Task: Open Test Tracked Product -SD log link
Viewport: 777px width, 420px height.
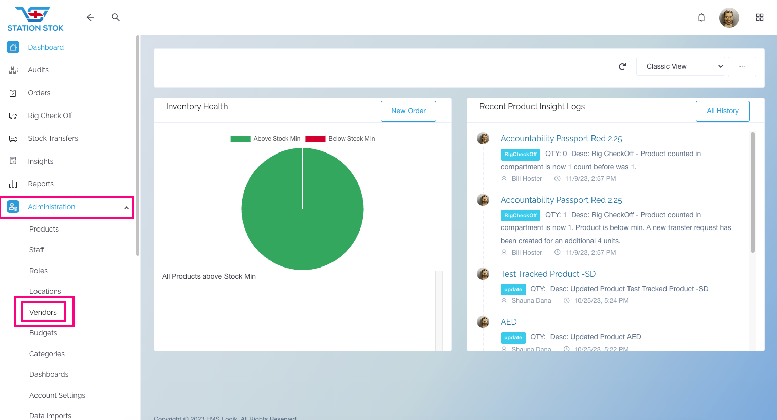Action: (x=548, y=274)
